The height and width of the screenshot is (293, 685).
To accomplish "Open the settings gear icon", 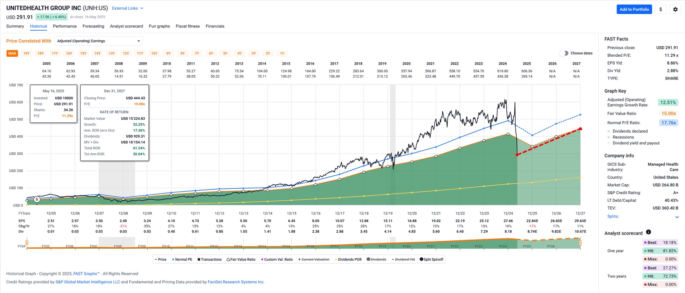I will click(675, 9).
